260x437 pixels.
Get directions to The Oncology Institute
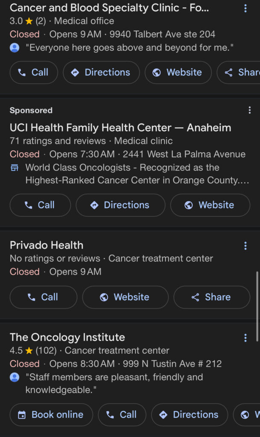189,415
